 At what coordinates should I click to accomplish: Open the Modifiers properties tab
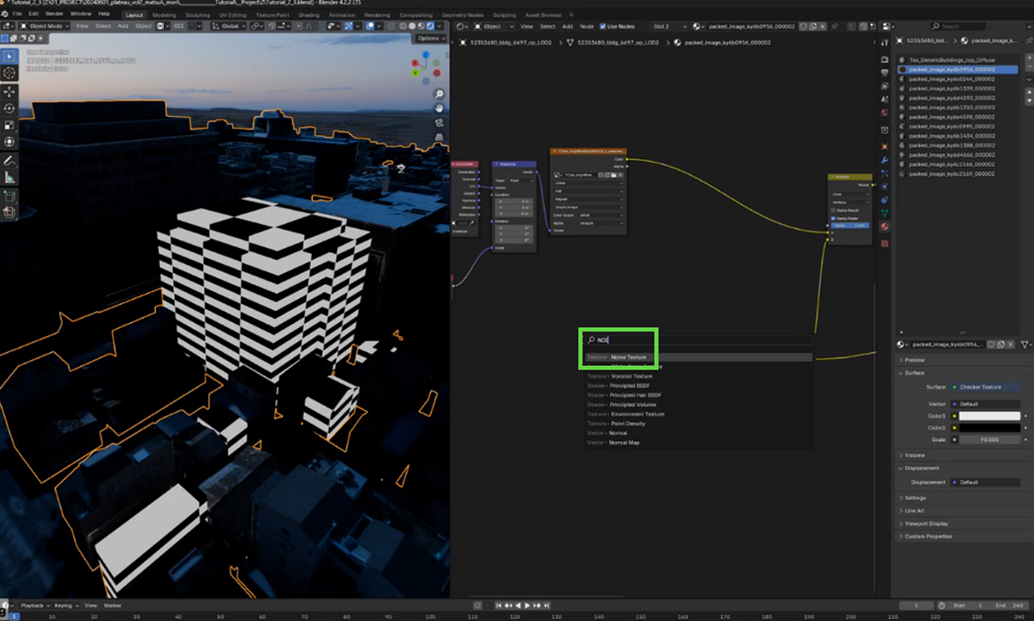pyautogui.click(x=884, y=160)
